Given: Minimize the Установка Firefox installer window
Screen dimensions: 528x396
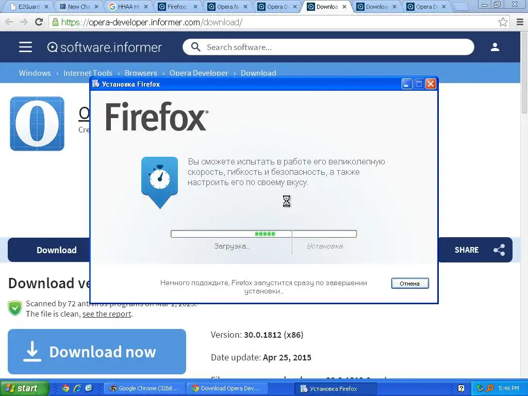Looking at the screenshot, I should point(407,84).
